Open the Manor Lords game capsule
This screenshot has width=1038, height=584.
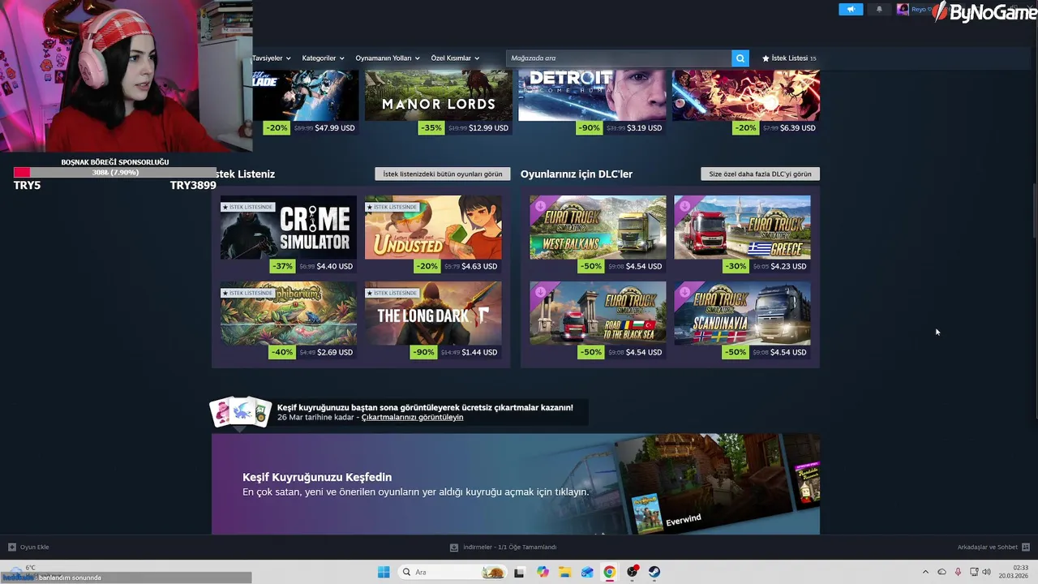pos(439,95)
